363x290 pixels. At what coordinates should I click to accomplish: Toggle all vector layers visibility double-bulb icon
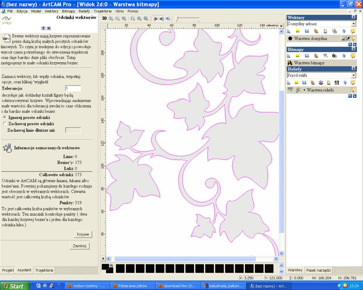(353, 31)
